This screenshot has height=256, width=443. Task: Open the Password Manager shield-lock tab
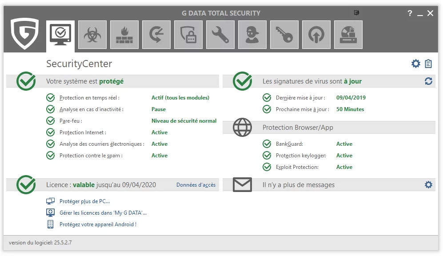point(188,35)
